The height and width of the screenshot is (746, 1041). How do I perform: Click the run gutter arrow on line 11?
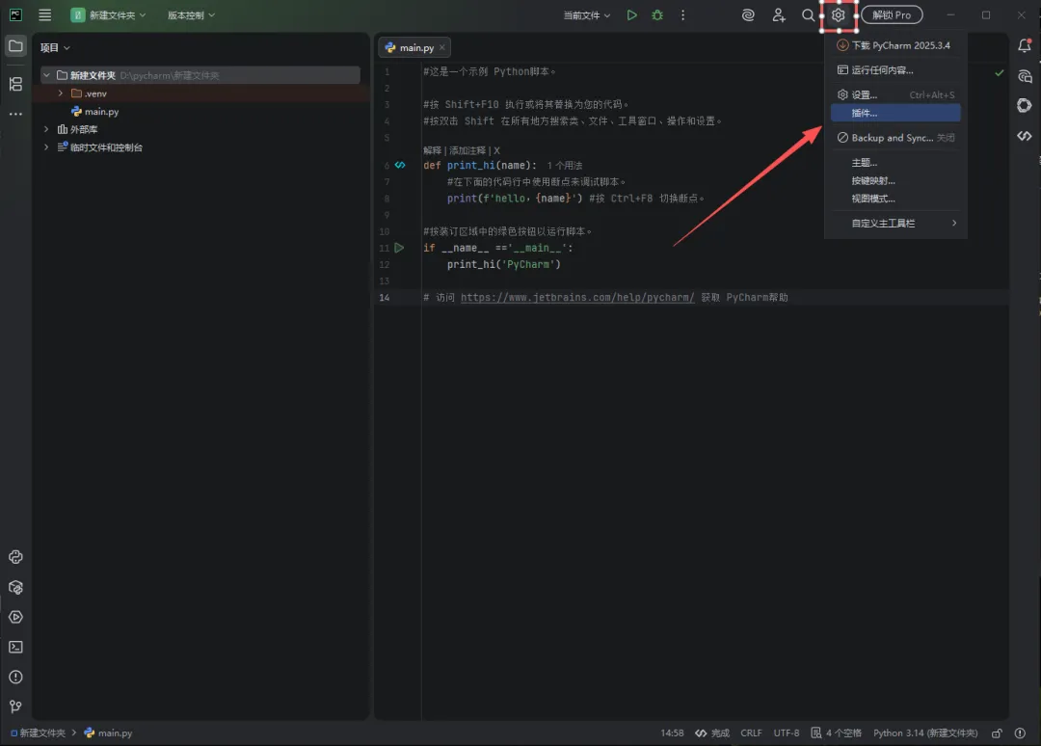point(399,248)
